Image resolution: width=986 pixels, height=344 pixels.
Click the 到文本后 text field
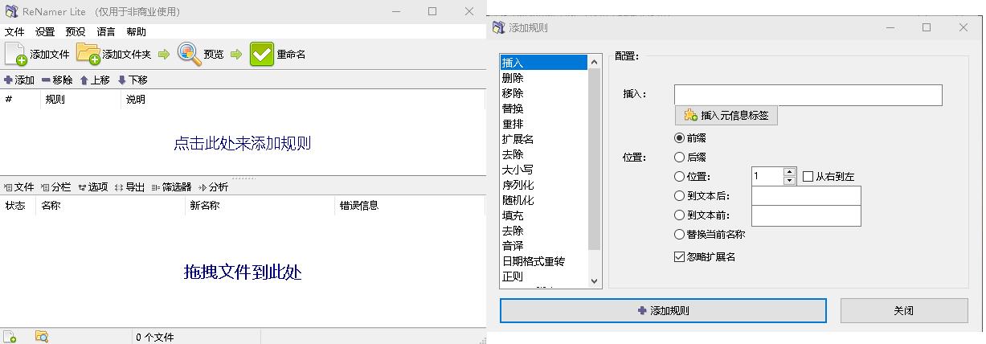click(x=806, y=196)
